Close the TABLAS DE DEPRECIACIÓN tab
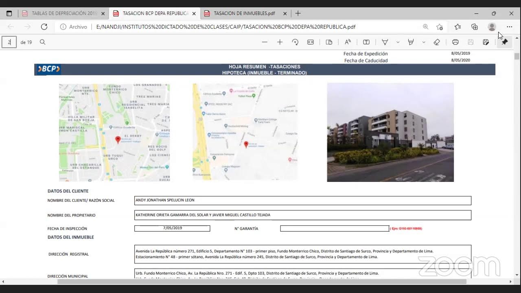 (103, 13)
